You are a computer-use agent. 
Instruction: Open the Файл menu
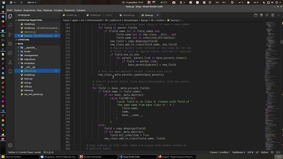point(9,10)
